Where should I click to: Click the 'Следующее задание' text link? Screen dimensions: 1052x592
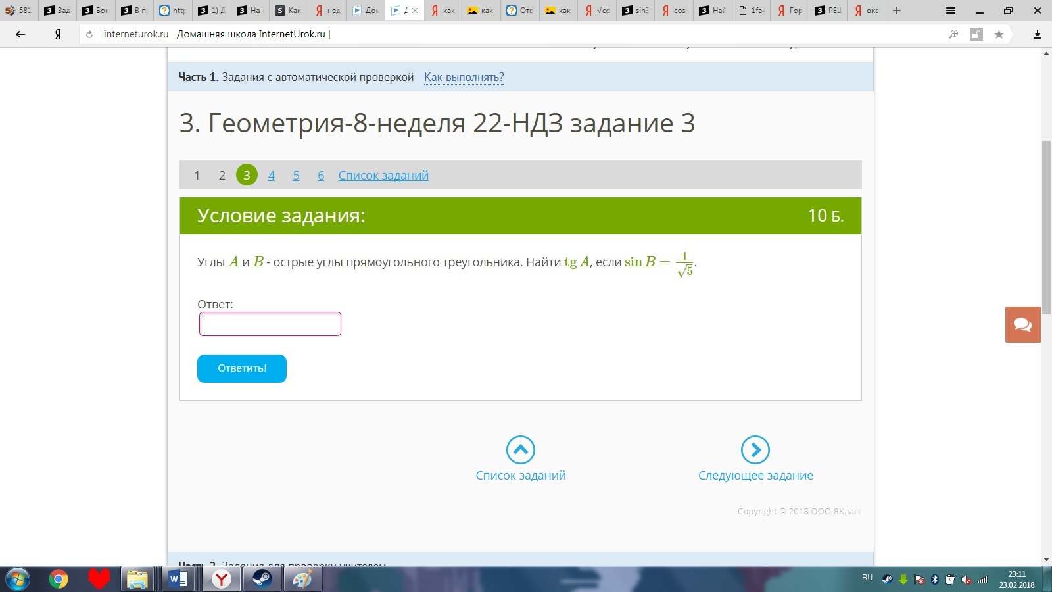[x=755, y=476]
